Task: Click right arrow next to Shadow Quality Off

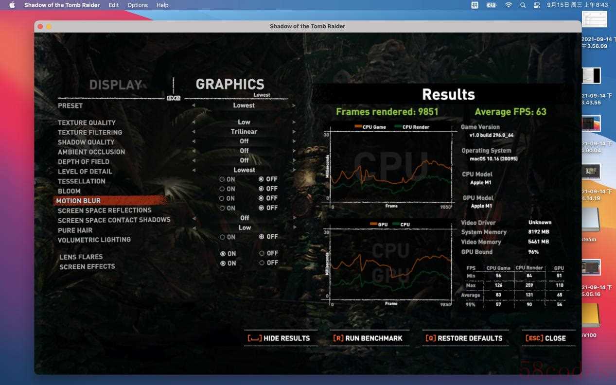Action: click(294, 141)
